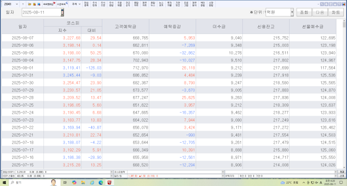Open File Explorer from the taskbar
347x186 pixels.
point(83,182)
